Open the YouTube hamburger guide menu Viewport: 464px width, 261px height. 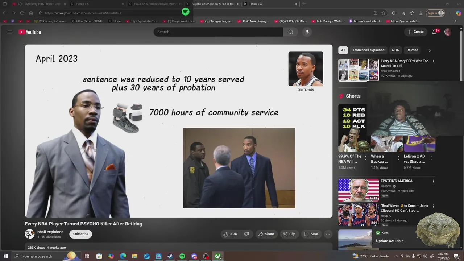click(x=10, y=32)
